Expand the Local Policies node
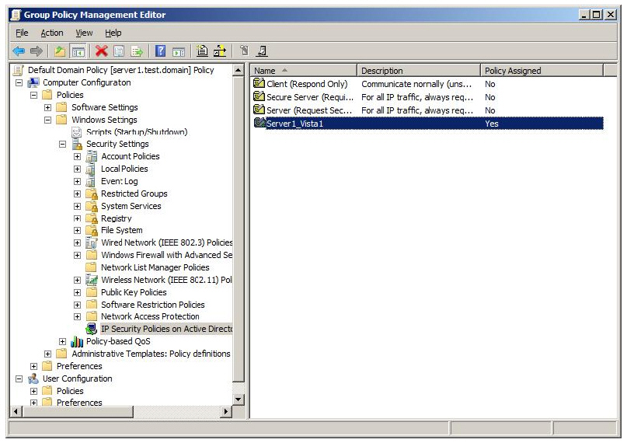The width and height of the screenshot is (627, 443). pos(77,169)
